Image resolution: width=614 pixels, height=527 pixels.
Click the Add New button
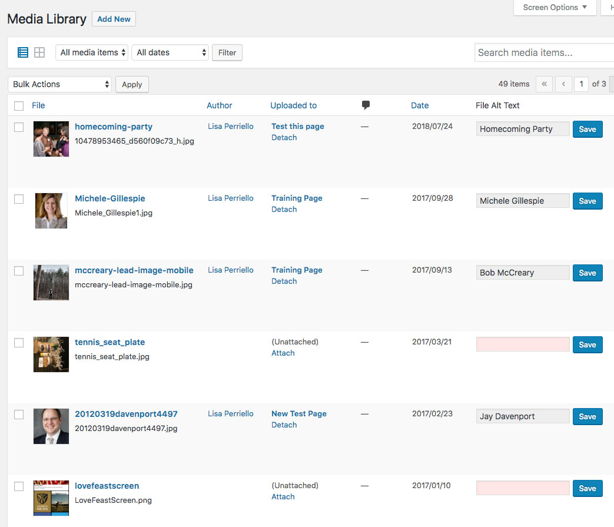[x=114, y=19]
